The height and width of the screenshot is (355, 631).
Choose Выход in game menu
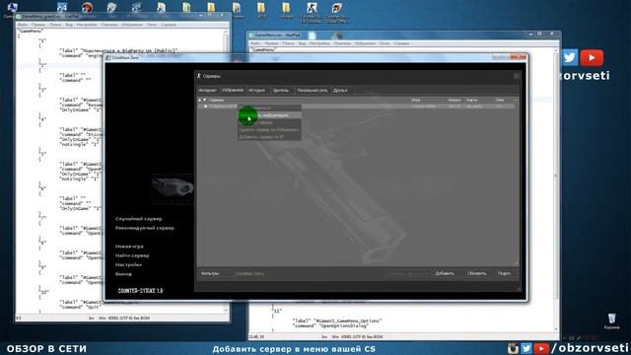click(123, 274)
